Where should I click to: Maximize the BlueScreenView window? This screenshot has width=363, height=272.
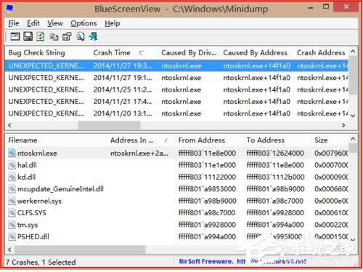tap(326, 7)
